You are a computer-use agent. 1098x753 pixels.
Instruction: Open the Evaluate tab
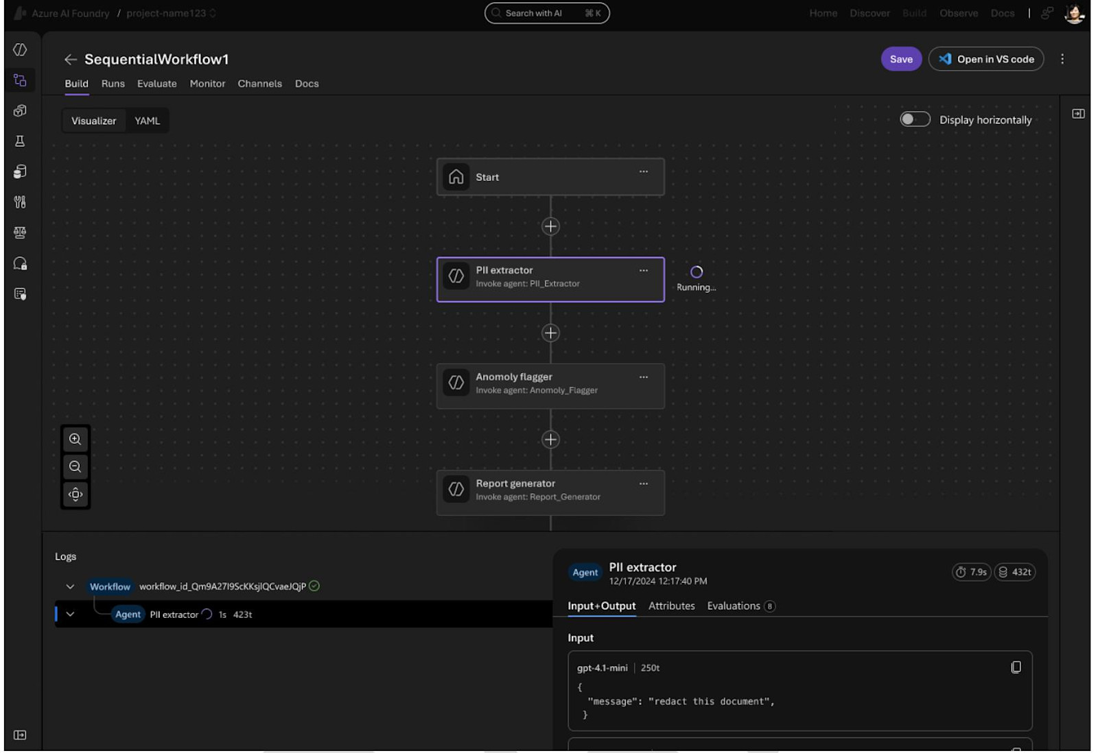(x=157, y=84)
